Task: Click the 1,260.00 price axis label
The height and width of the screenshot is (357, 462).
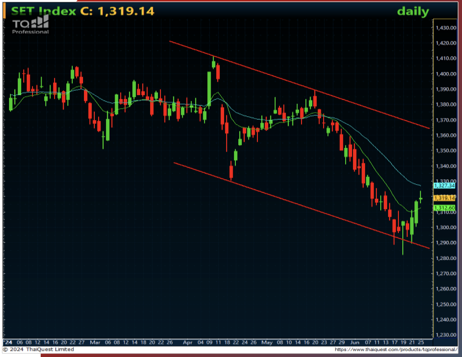Action: click(446, 289)
